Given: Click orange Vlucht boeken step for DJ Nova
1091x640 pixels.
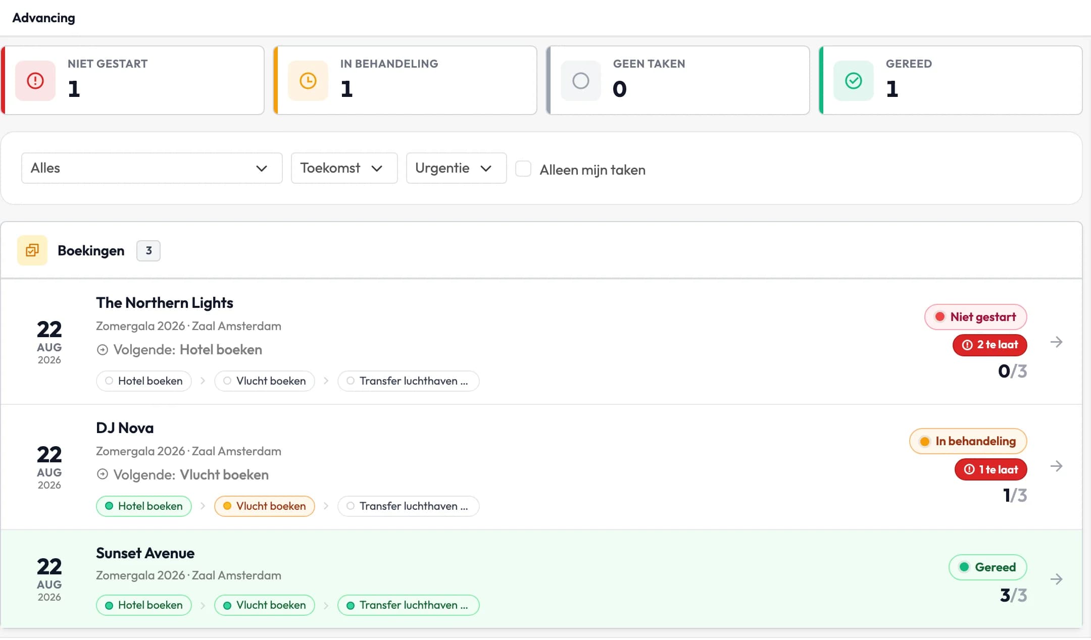Looking at the screenshot, I should (x=265, y=506).
